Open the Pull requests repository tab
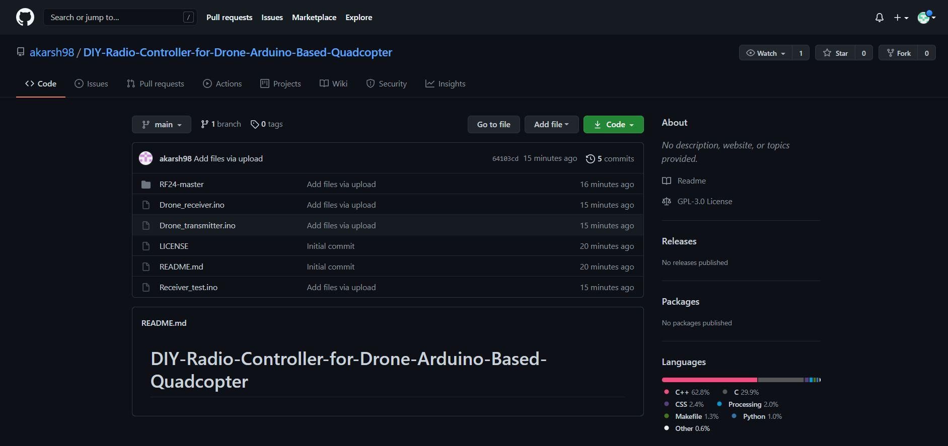948x446 pixels. coord(156,84)
